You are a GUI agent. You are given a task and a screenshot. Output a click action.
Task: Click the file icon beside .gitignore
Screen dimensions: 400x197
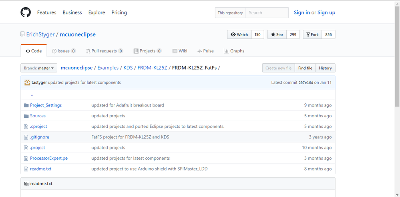[26, 137]
